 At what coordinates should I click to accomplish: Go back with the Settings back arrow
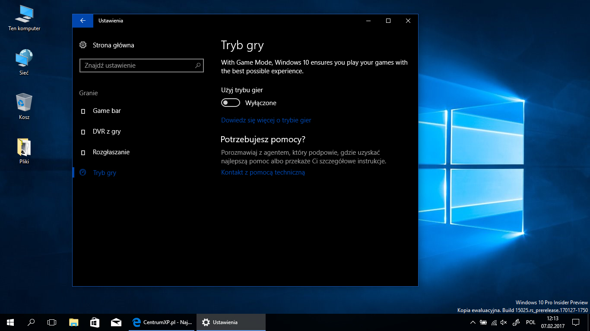[x=83, y=21]
